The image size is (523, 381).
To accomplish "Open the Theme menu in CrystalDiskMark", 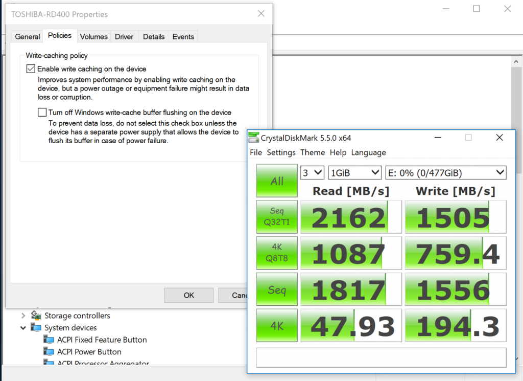I will (313, 152).
